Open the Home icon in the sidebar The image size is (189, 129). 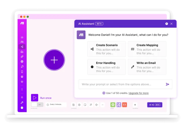click(22, 37)
